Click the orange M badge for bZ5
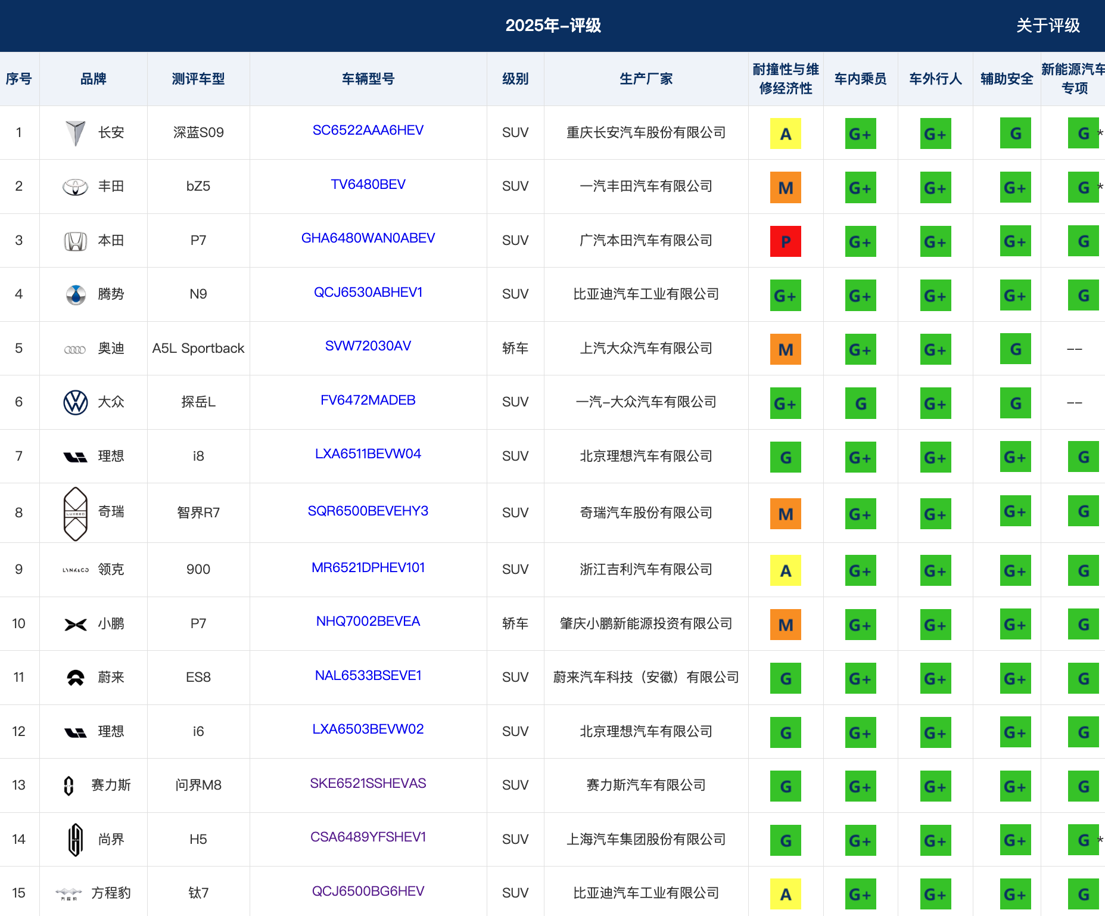 (x=786, y=188)
